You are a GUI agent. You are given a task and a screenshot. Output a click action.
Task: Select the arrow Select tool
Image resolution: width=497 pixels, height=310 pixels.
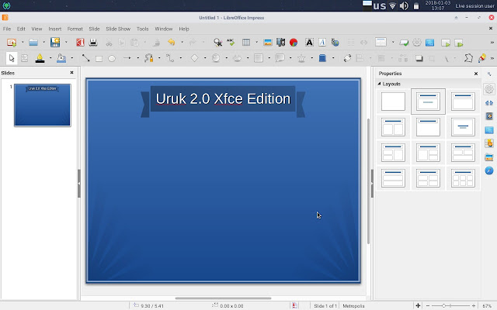click(x=12, y=58)
